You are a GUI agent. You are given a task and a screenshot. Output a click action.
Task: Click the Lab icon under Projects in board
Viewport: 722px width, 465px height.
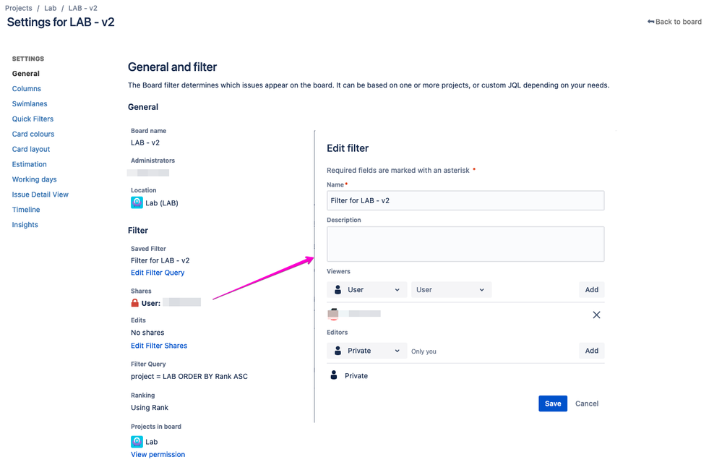(137, 441)
